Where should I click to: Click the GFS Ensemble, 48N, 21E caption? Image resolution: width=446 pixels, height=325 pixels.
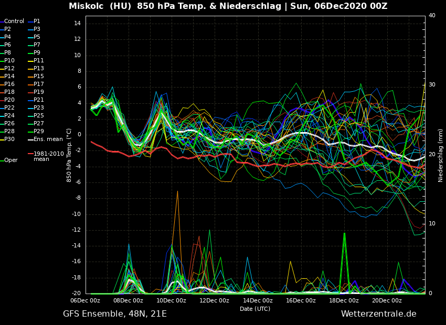point(115,314)
